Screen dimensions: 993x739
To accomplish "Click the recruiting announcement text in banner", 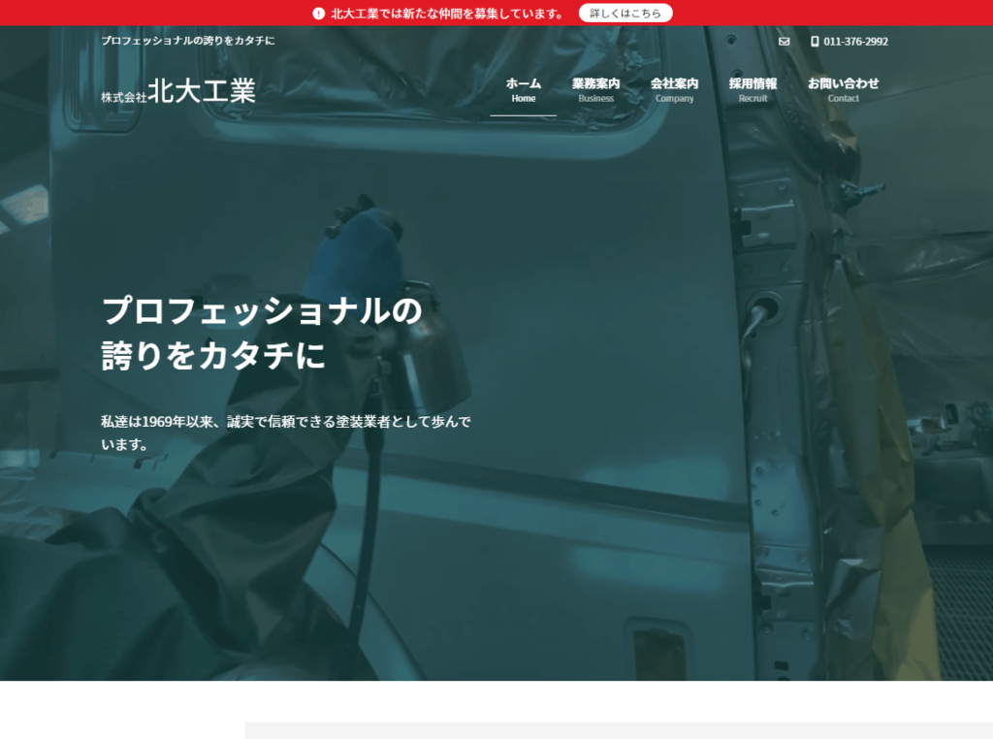I will (447, 14).
